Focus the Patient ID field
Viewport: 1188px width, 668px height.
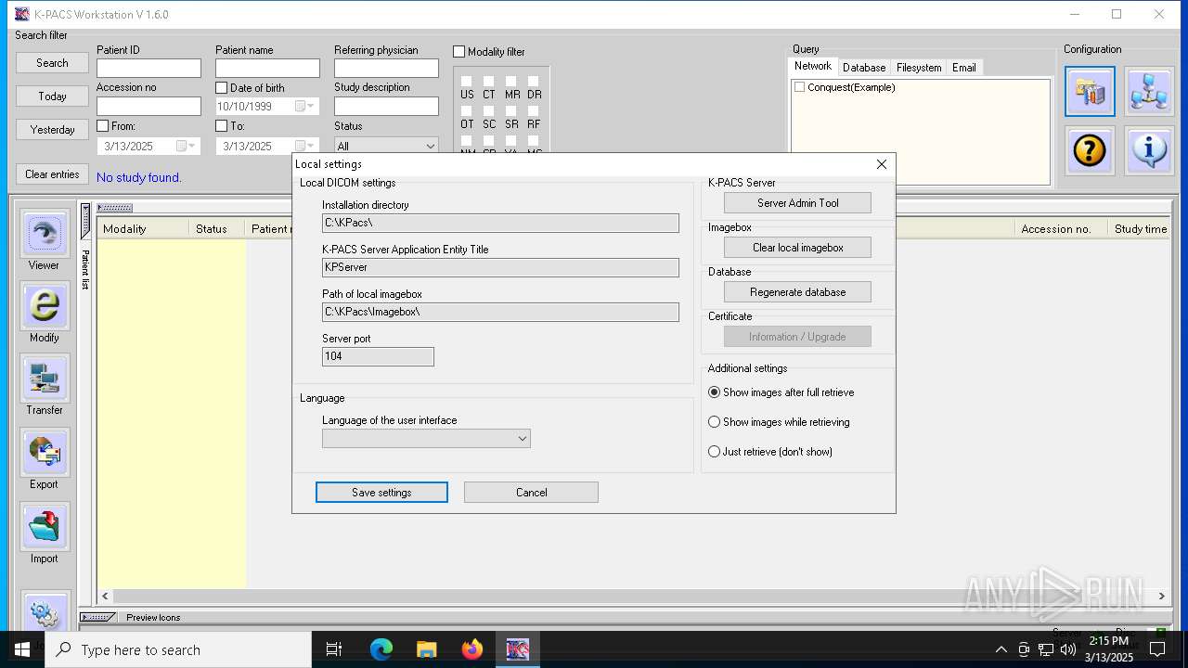(x=148, y=69)
